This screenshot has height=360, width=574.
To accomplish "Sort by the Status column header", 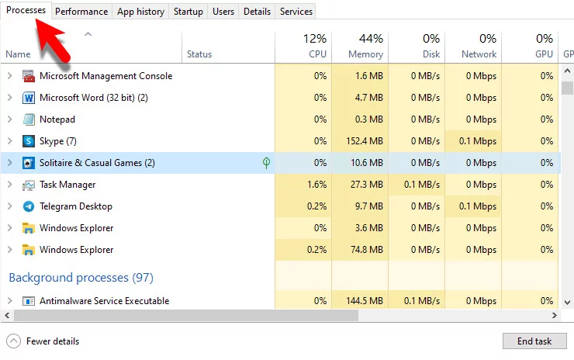I will [228, 47].
